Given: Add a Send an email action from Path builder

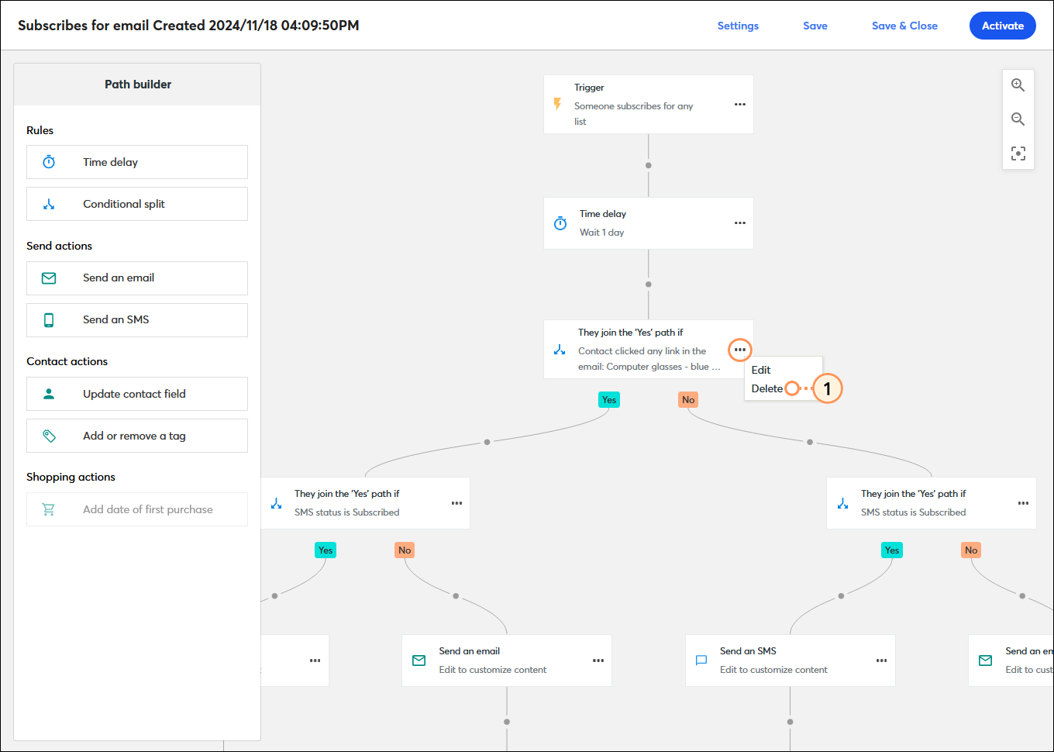Looking at the screenshot, I should pyautogui.click(x=137, y=278).
